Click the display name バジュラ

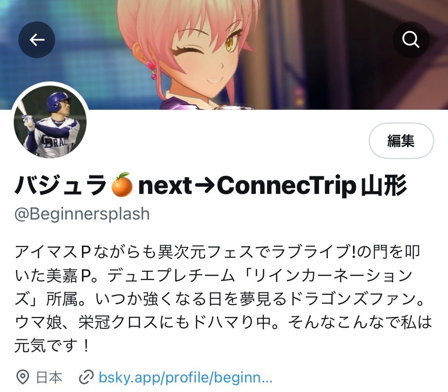click(x=60, y=185)
